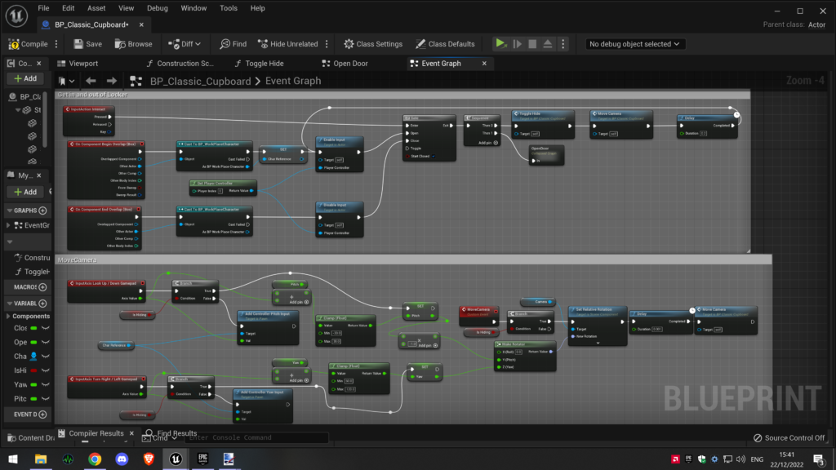Open Class Defaults
836x470 pixels.
click(445, 44)
